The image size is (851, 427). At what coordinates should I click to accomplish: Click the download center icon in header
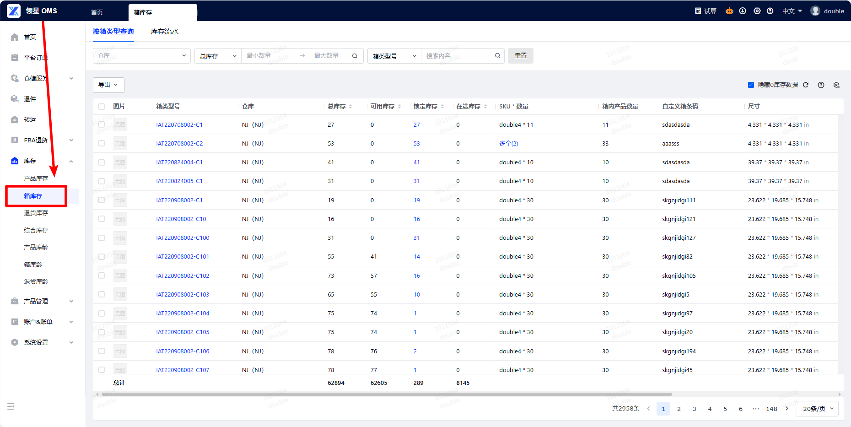coord(743,11)
